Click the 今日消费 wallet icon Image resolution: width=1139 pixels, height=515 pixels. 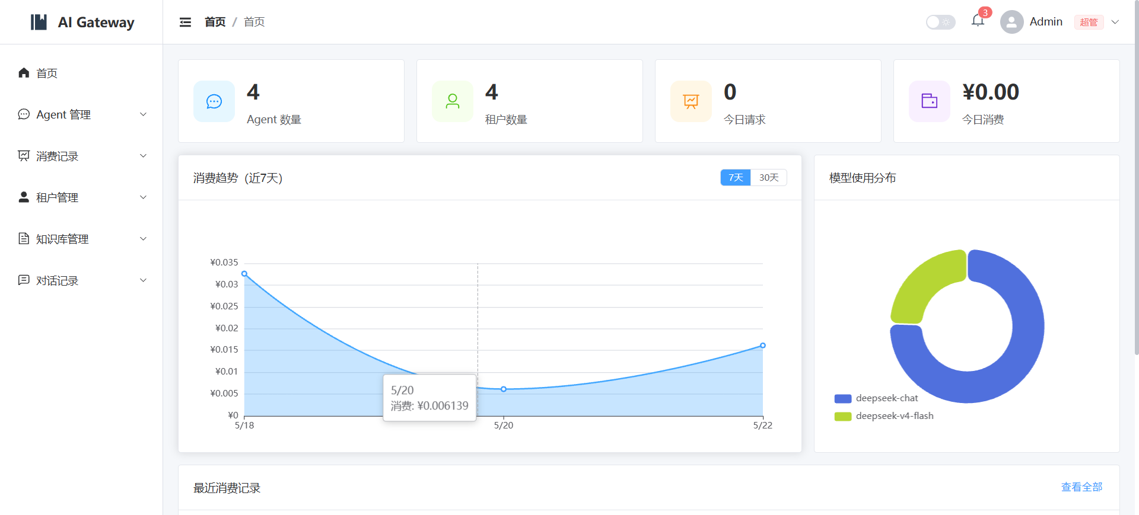click(930, 101)
